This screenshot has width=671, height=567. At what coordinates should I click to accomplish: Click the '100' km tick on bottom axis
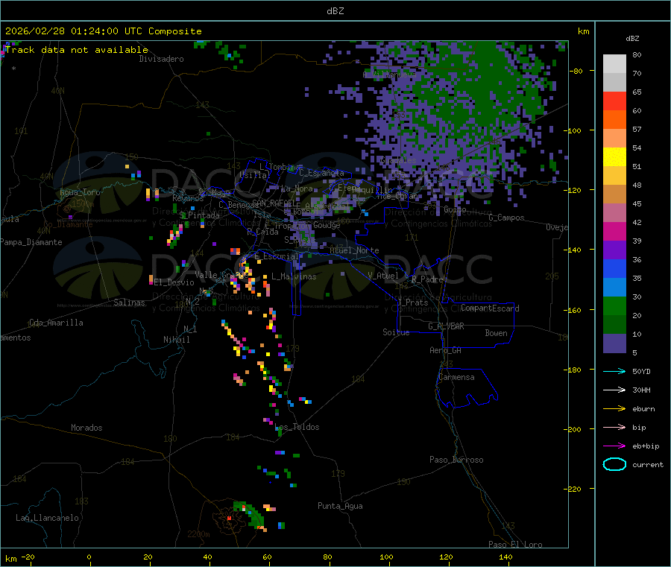click(386, 557)
